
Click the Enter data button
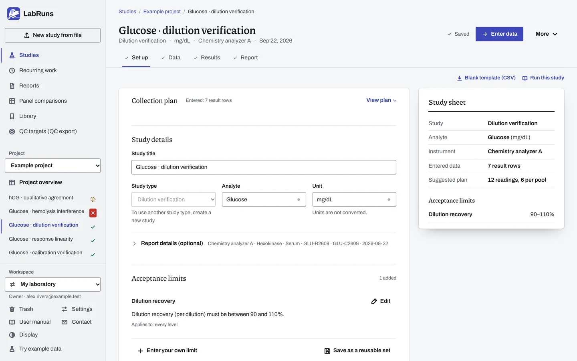click(499, 34)
